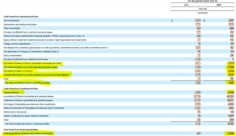Select highlighted 2023 value in the inventory row
This screenshot has height=136, width=236.
click(230, 71)
